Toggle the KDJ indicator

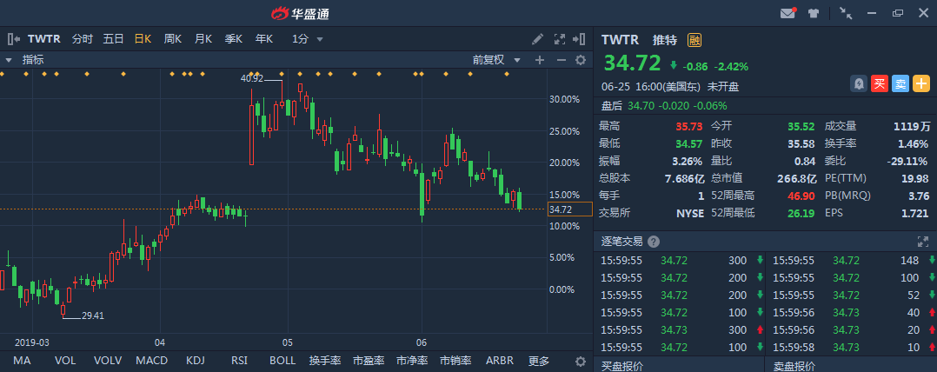pyautogui.click(x=196, y=361)
